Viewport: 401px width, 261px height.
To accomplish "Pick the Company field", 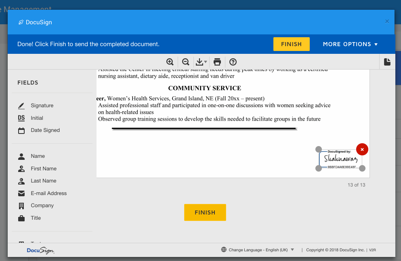I will 42,206.
